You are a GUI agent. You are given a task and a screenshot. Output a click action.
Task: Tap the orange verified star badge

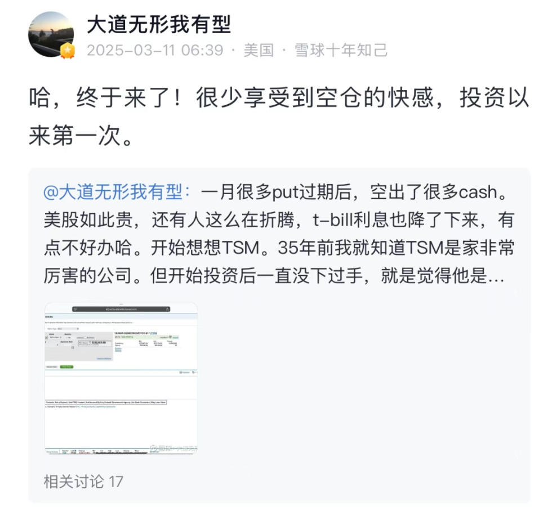click(x=68, y=51)
